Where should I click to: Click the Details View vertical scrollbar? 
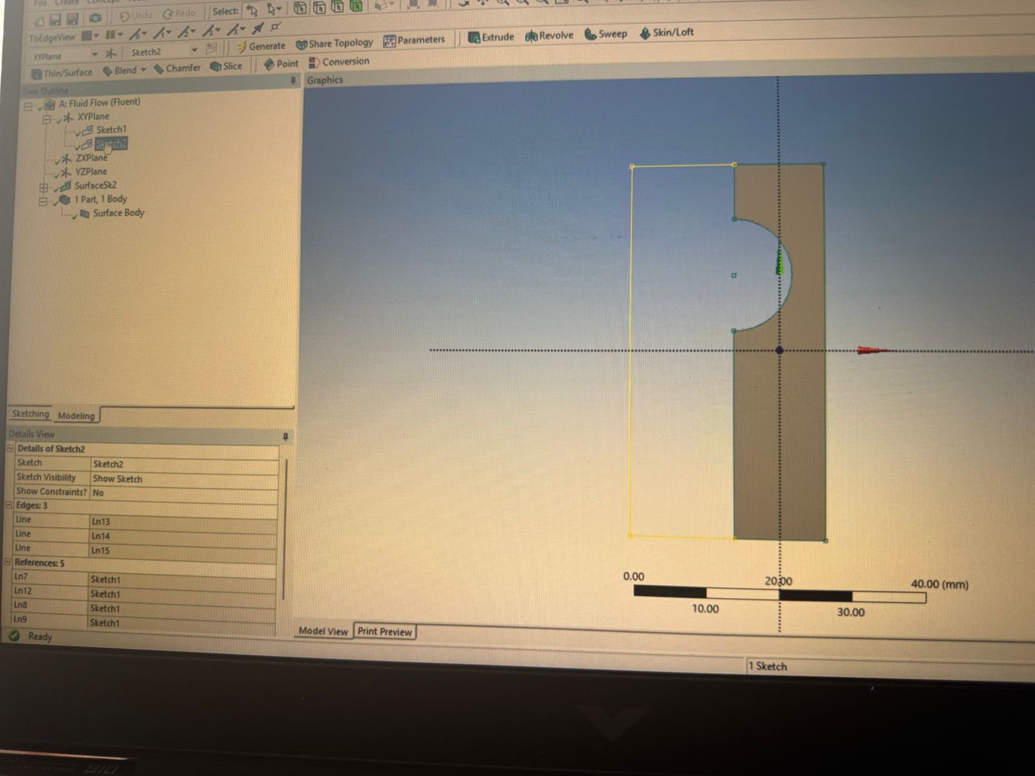click(x=285, y=530)
